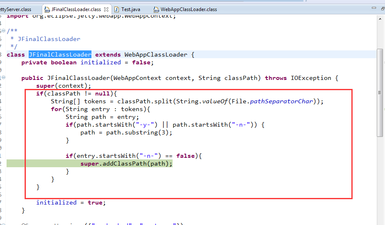Click 'WebAppContext context' constructor parameter
385x225 pixels.
pos(152,78)
